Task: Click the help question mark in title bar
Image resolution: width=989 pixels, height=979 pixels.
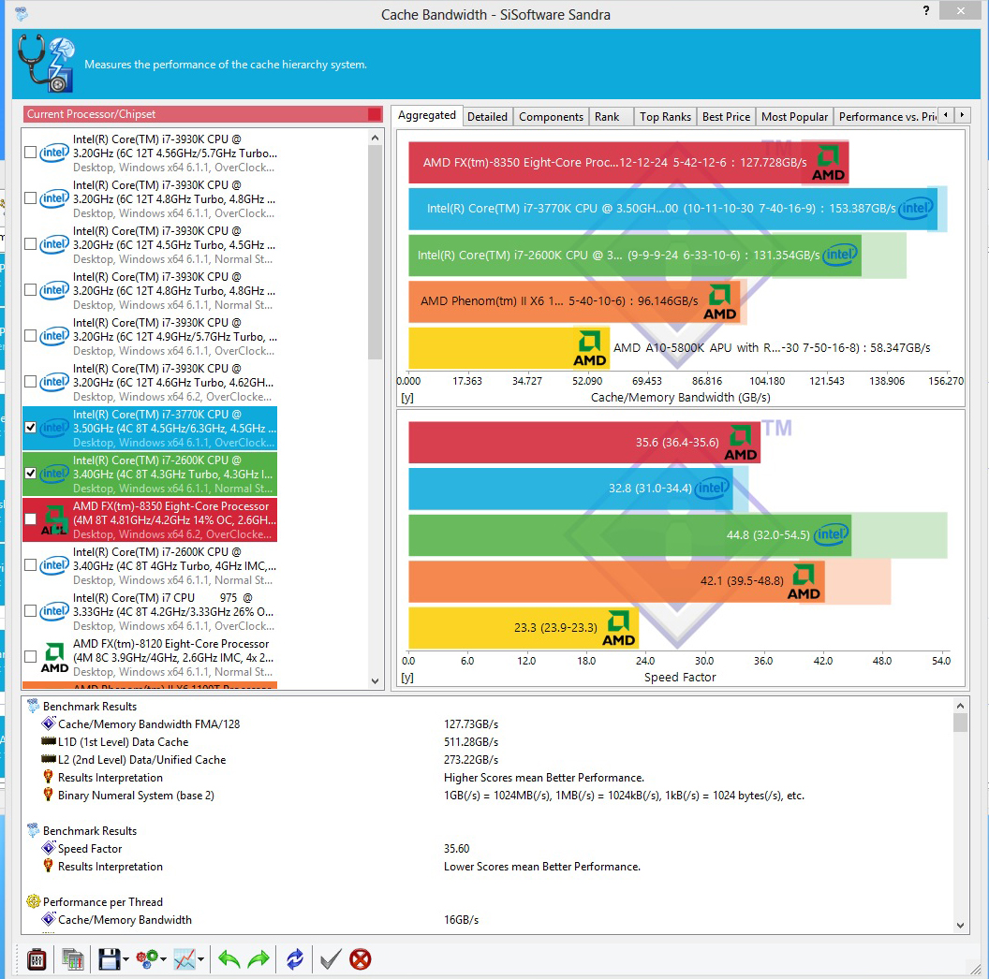Action: point(926,10)
